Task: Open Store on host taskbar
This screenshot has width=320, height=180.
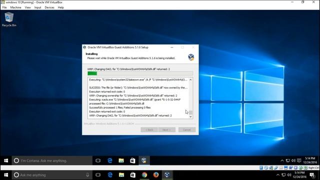Action: pyautogui.click(x=133, y=175)
